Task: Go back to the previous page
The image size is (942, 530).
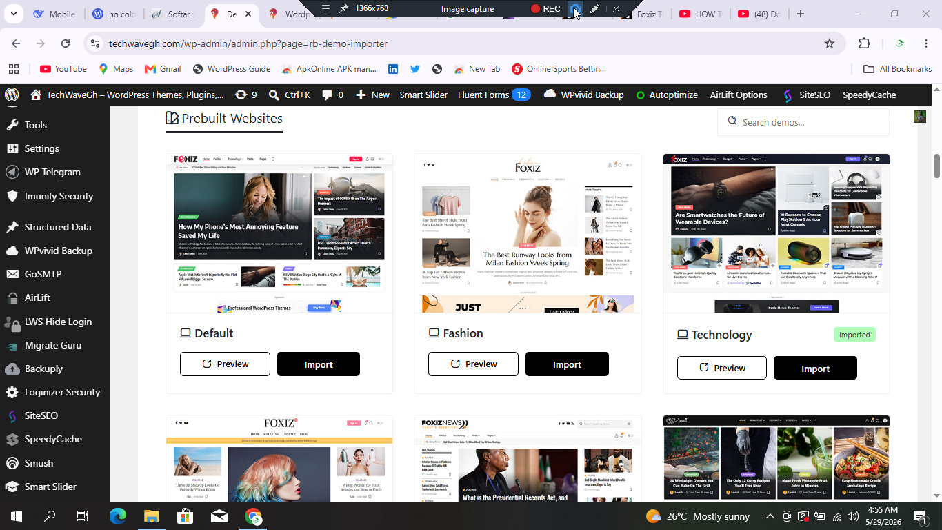Action: click(x=16, y=43)
